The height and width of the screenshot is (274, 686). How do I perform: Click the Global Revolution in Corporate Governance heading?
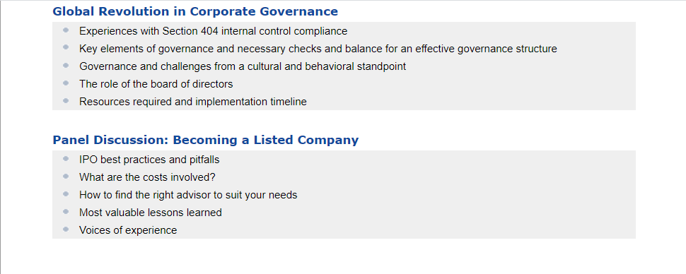(x=195, y=11)
